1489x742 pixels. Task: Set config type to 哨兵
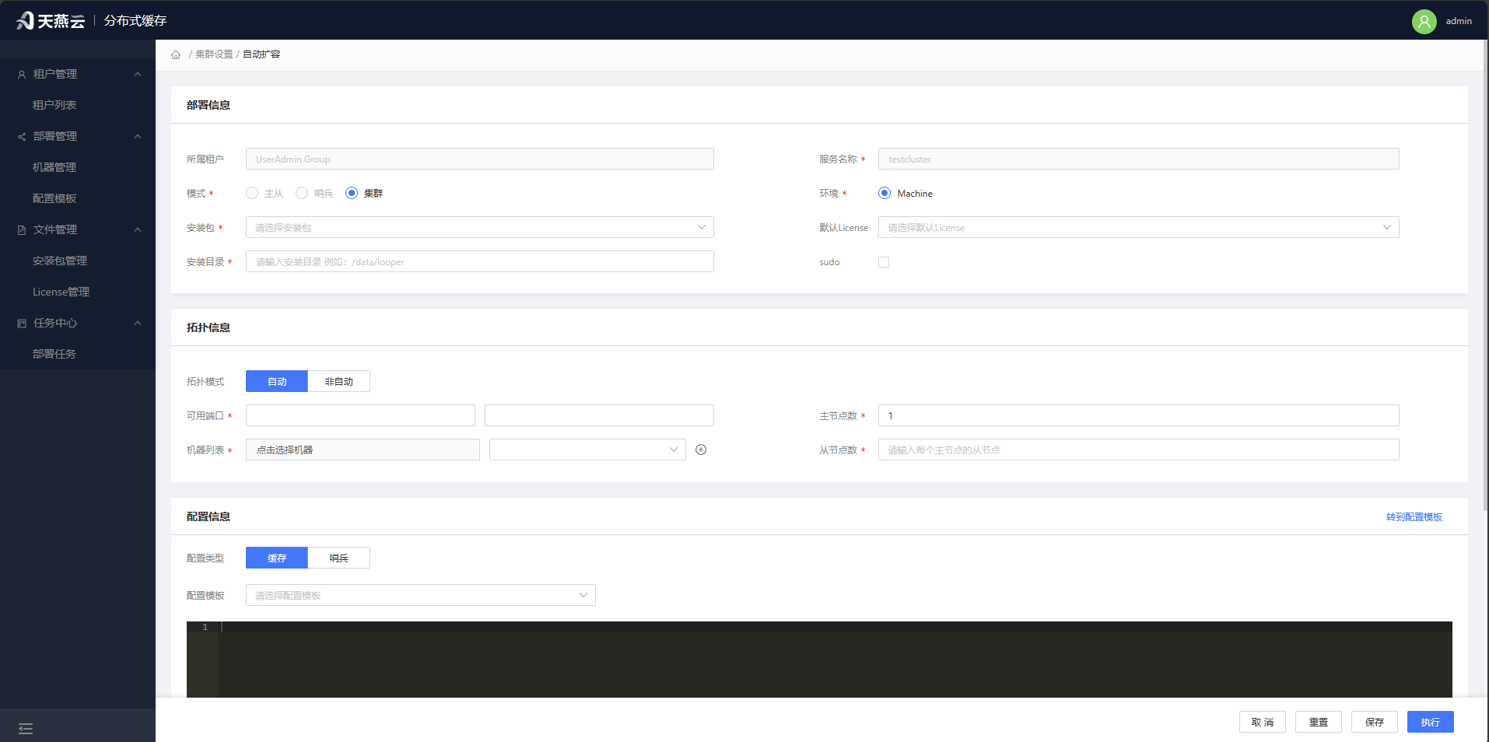[338, 558]
